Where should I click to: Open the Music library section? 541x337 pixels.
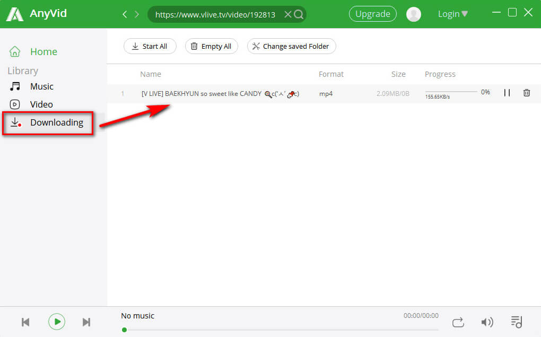[41, 86]
